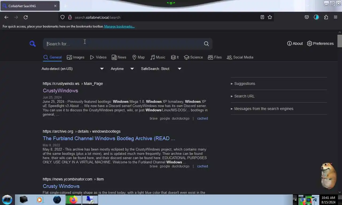Click the Firefox back arrow

point(6,17)
